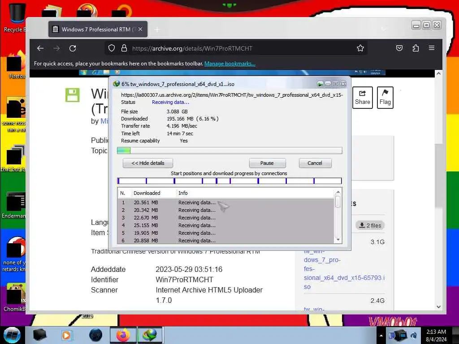Viewport: 459px width, 344px height.
Task: Click the connections list scroll up arrow
Action: [x=338, y=192]
